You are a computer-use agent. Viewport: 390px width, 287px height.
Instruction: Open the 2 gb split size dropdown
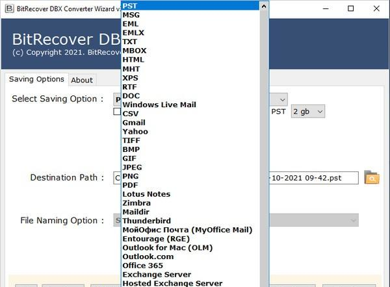(x=308, y=111)
